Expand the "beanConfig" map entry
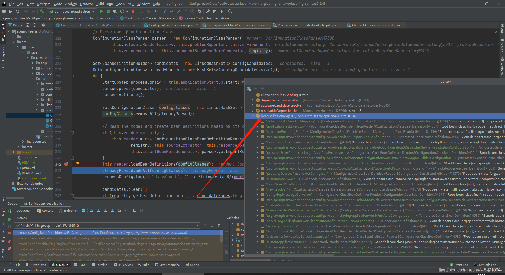Viewport: 505px width, 275px height. tap(257, 142)
